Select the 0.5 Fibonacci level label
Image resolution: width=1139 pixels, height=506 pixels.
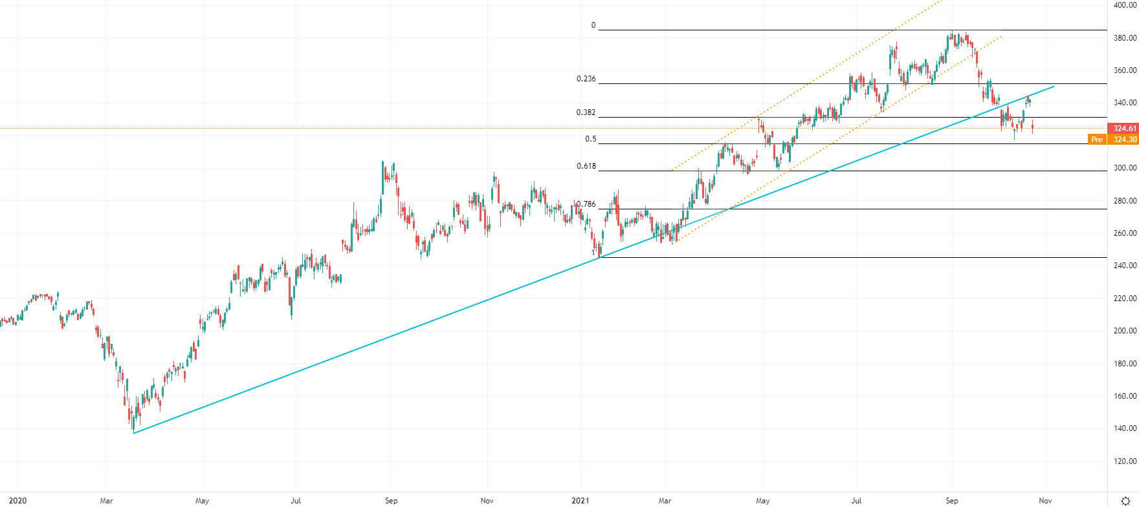591,139
